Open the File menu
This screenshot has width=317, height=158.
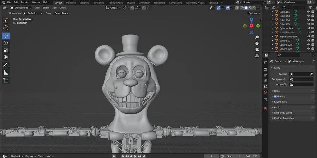[x=9, y=2]
